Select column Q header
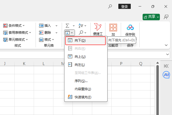The width and height of the screenshot is (172, 115). pos(141,64)
